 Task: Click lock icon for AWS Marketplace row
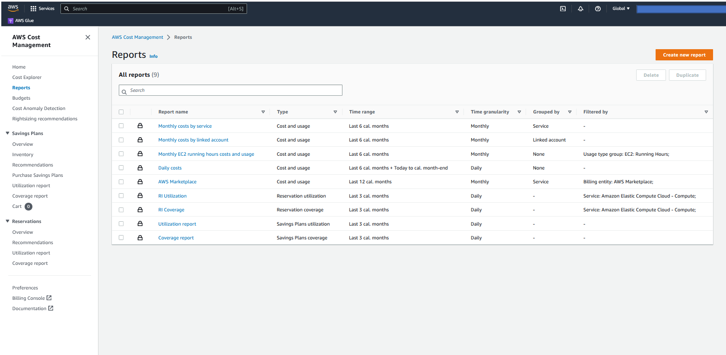pyautogui.click(x=140, y=182)
